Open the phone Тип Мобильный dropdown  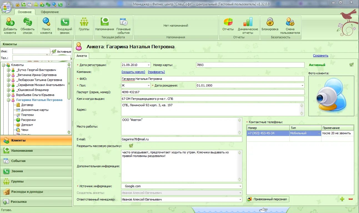[x=319, y=133]
